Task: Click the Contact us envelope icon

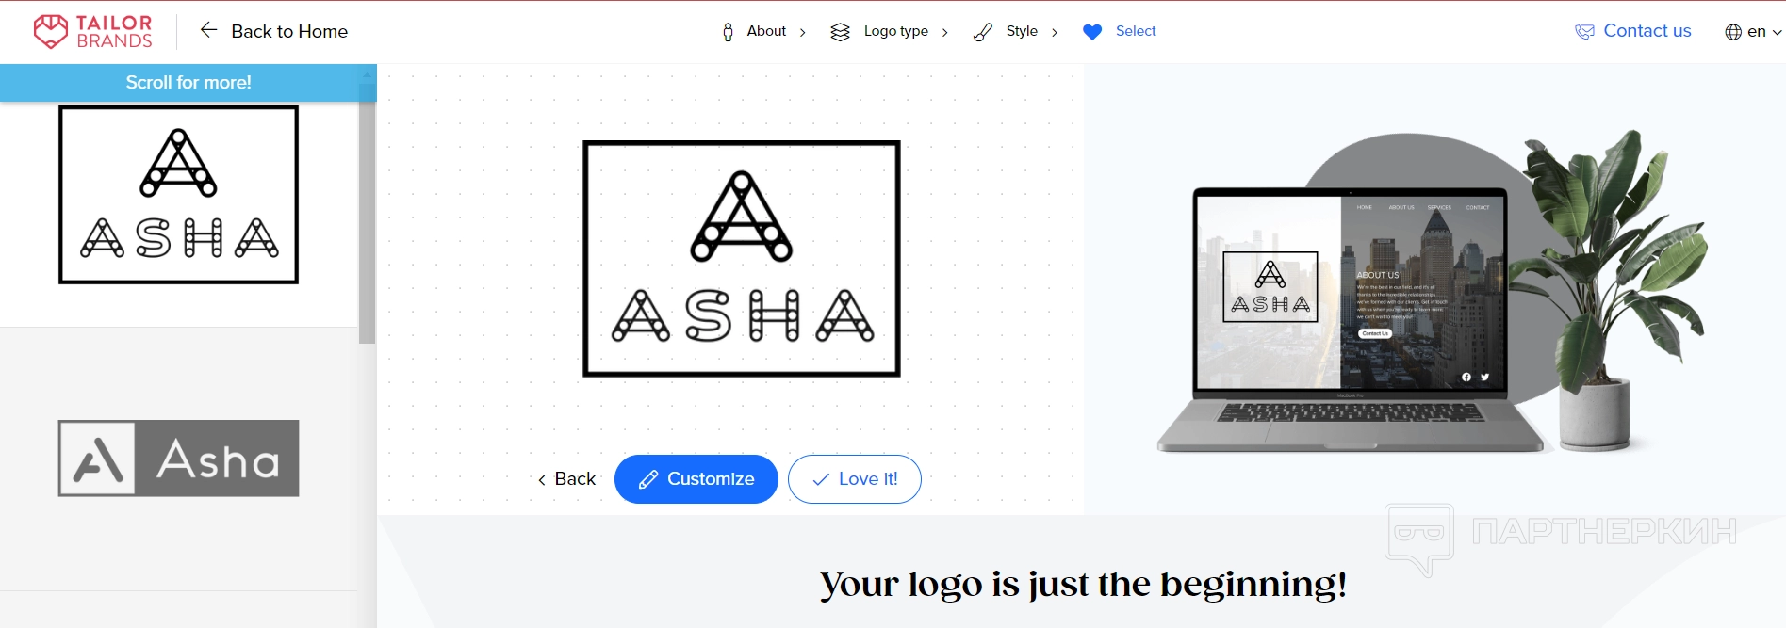Action: click(x=1584, y=32)
